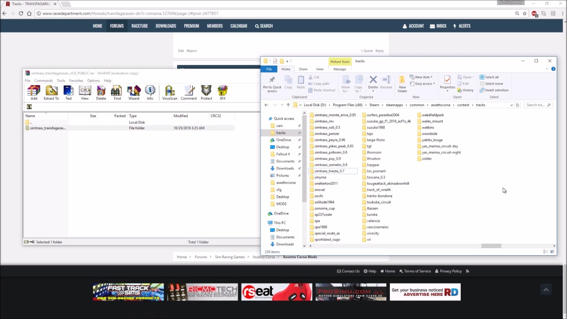Click Invert selection in Explorer ribbon
Image resolution: width=567 pixels, height=319 pixels.
494,90
